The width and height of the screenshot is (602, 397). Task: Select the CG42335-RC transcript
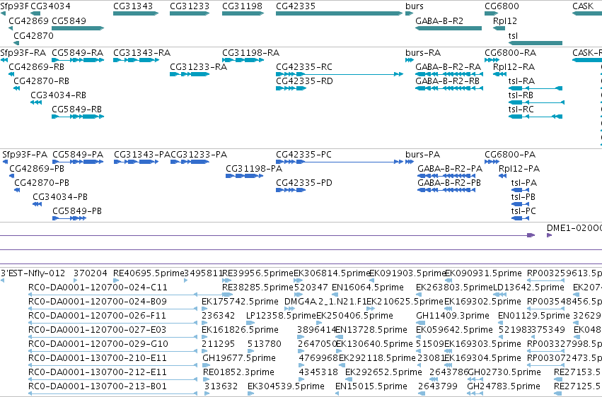pos(340,74)
